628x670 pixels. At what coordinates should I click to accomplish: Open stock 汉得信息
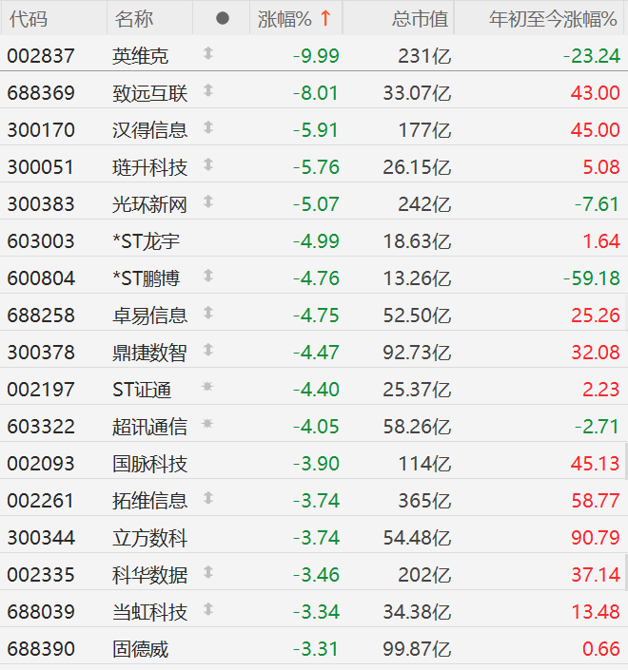coord(149,130)
